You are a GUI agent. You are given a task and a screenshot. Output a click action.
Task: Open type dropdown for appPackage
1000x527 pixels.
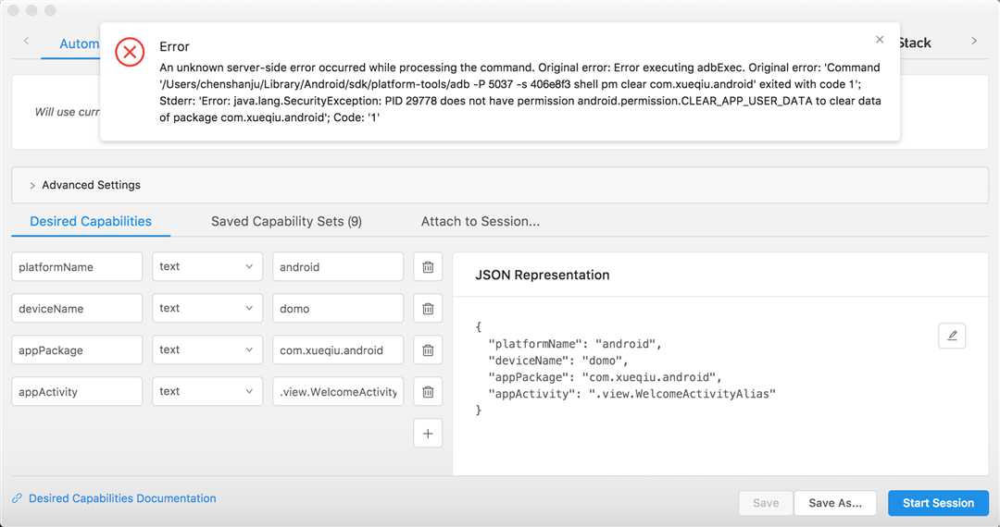207,350
